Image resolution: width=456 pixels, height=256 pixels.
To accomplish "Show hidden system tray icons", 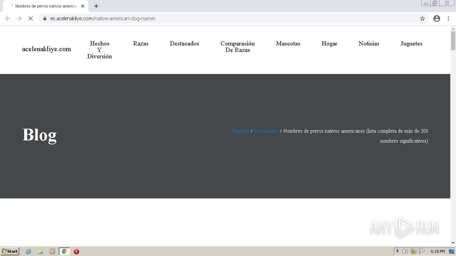I will (397, 251).
